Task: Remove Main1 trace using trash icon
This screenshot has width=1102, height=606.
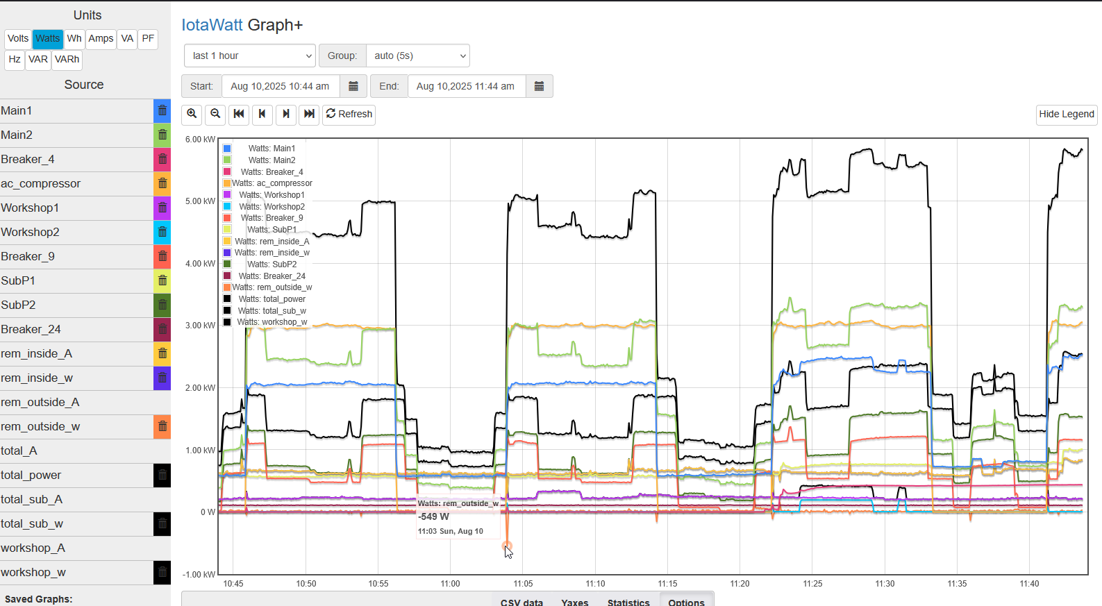Action: (x=162, y=111)
